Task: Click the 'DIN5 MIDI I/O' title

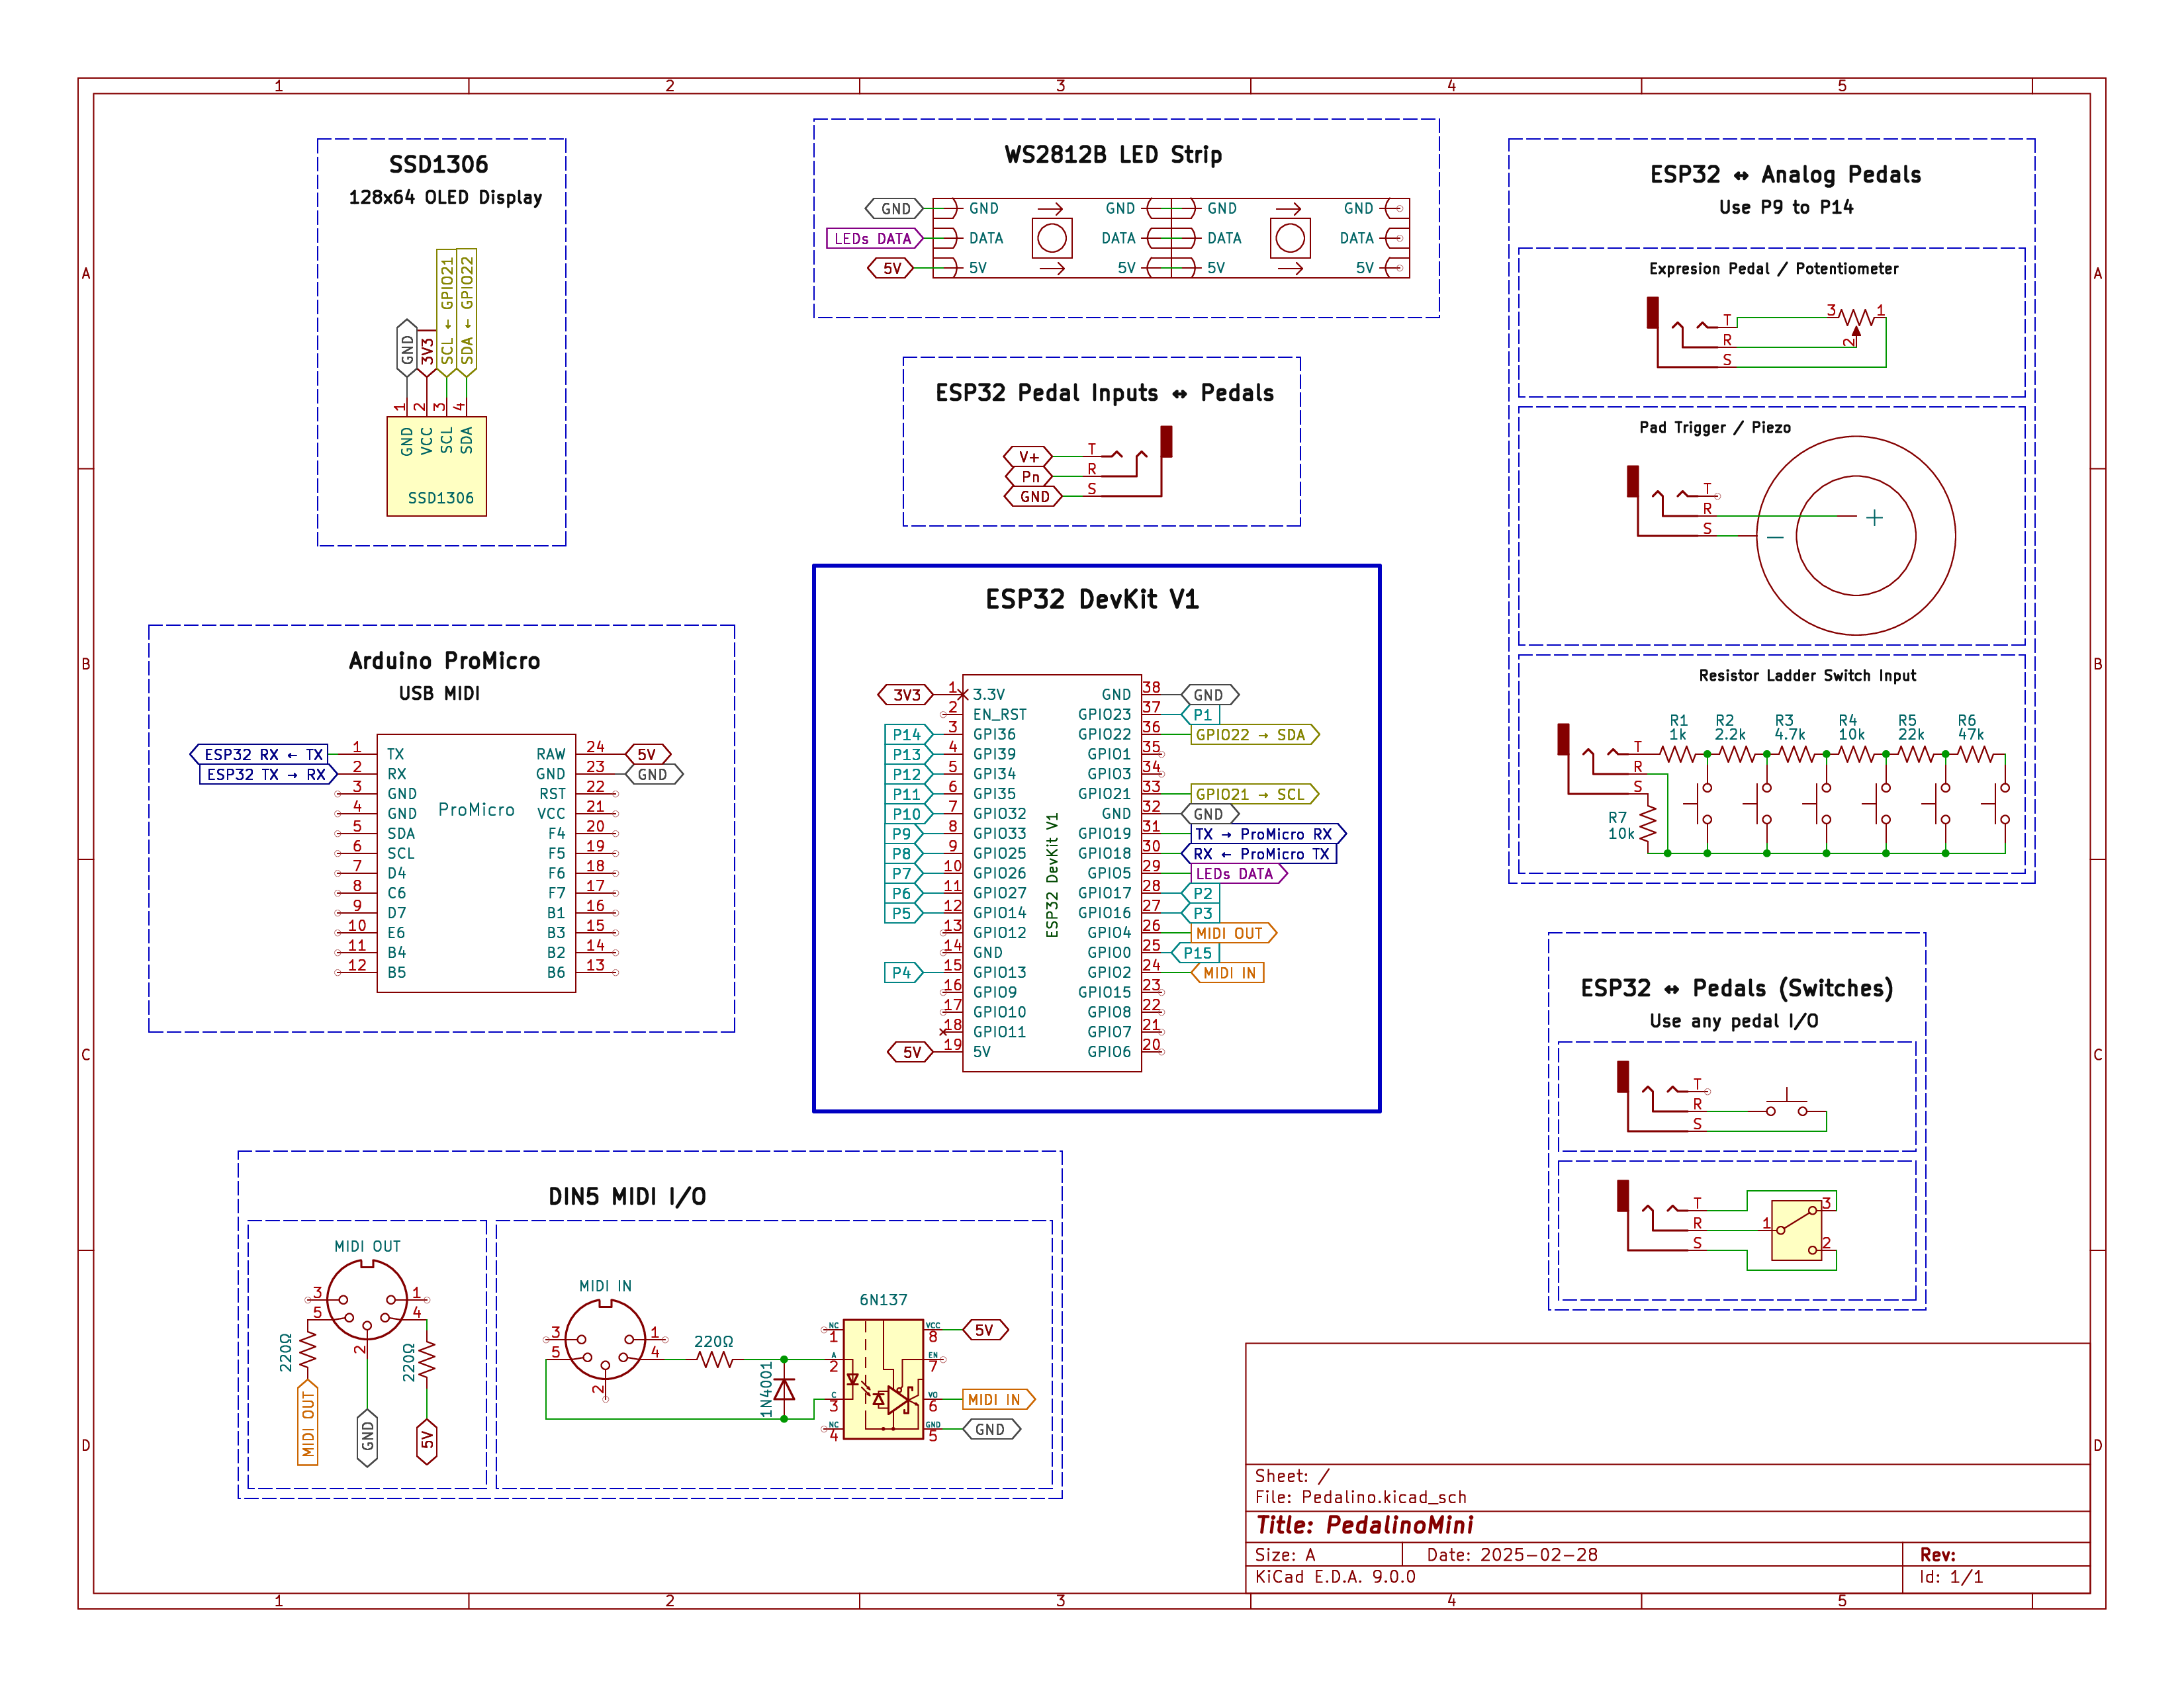Action: pos(627,1196)
